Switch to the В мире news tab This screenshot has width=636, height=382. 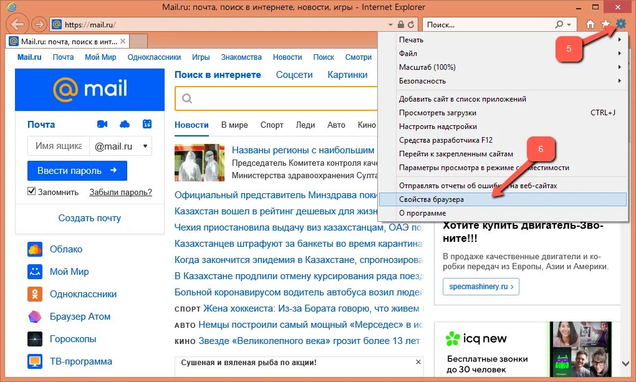[x=234, y=125]
